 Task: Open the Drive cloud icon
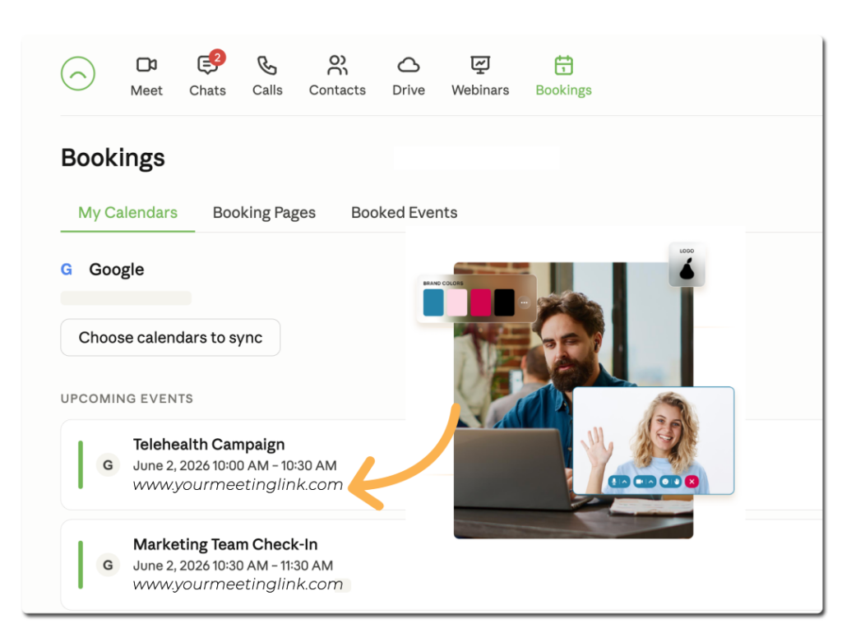click(408, 66)
